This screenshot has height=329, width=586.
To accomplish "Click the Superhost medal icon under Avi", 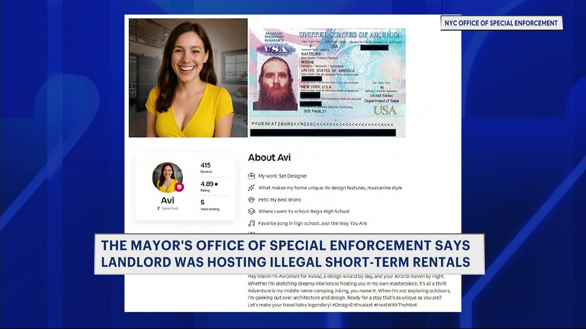I will click(x=158, y=208).
